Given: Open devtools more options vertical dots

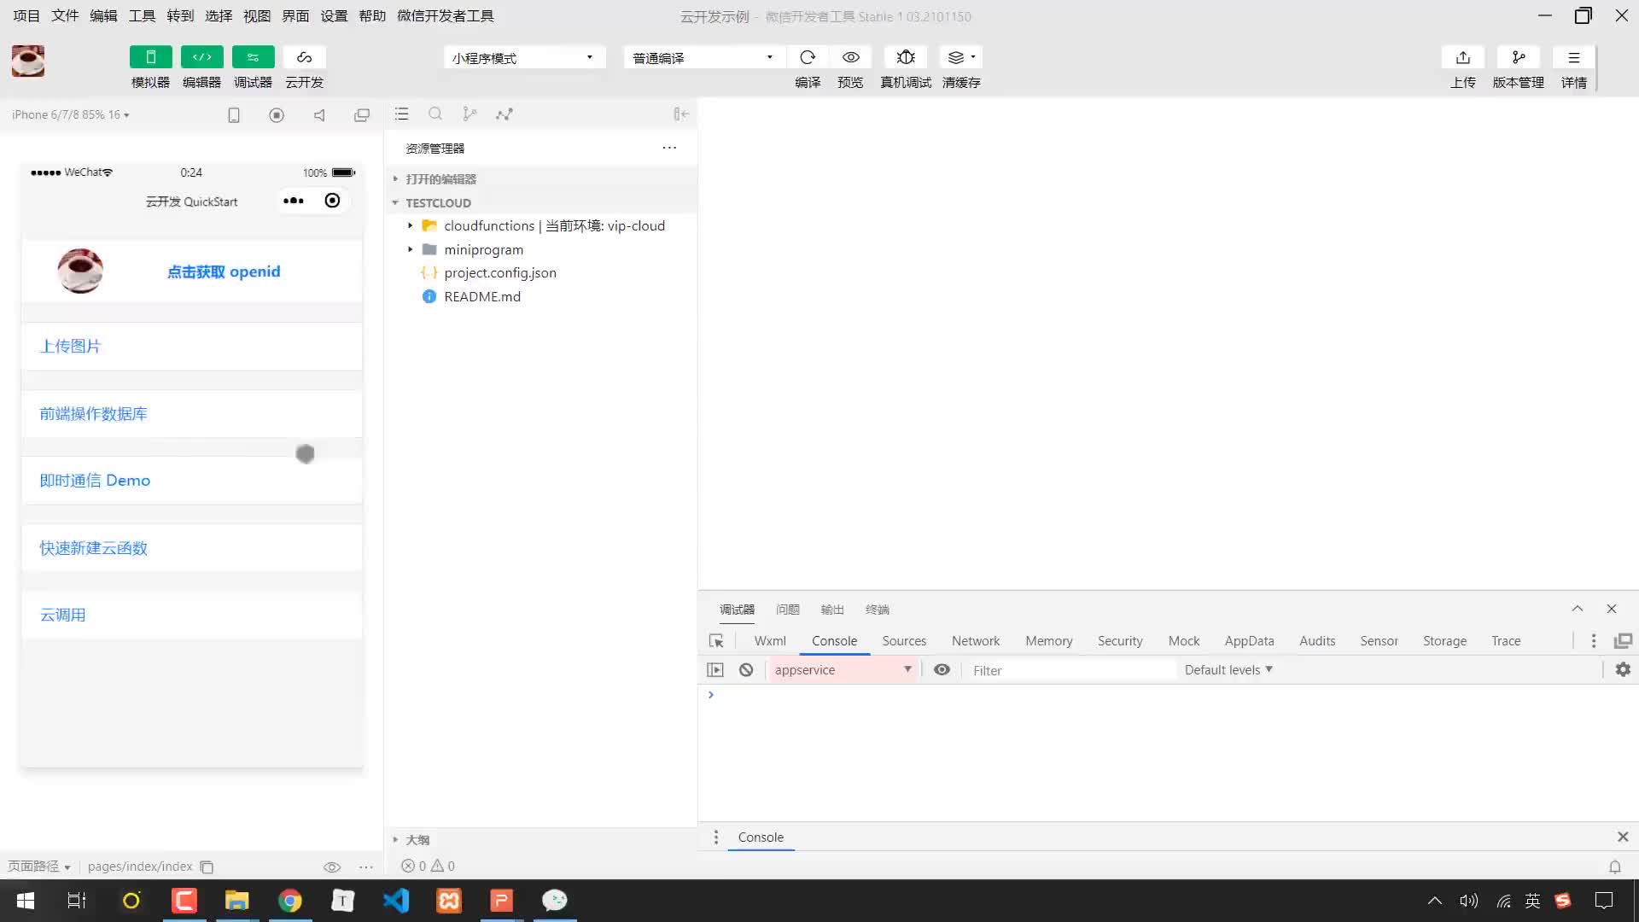Looking at the screenshot, I should [x=1593, y=641].
